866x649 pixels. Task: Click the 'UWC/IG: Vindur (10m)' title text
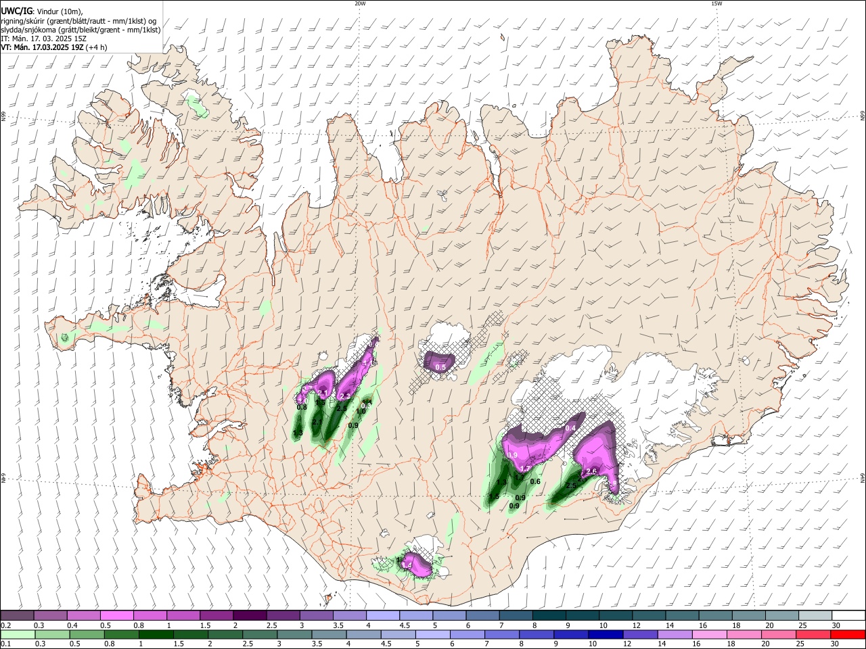click(x=42, y=11)
